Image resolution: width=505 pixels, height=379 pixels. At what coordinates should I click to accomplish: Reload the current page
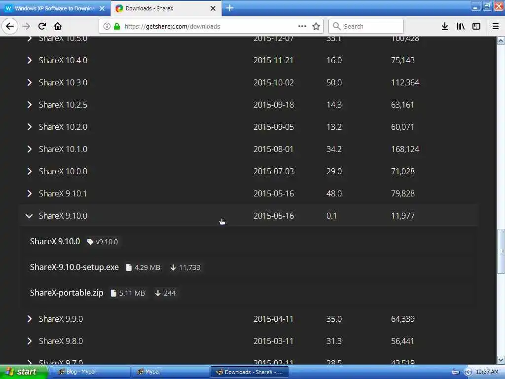click(x=42, y=27)
